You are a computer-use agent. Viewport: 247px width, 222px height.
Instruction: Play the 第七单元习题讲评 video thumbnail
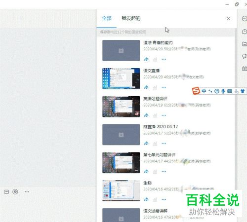(121, 163)
